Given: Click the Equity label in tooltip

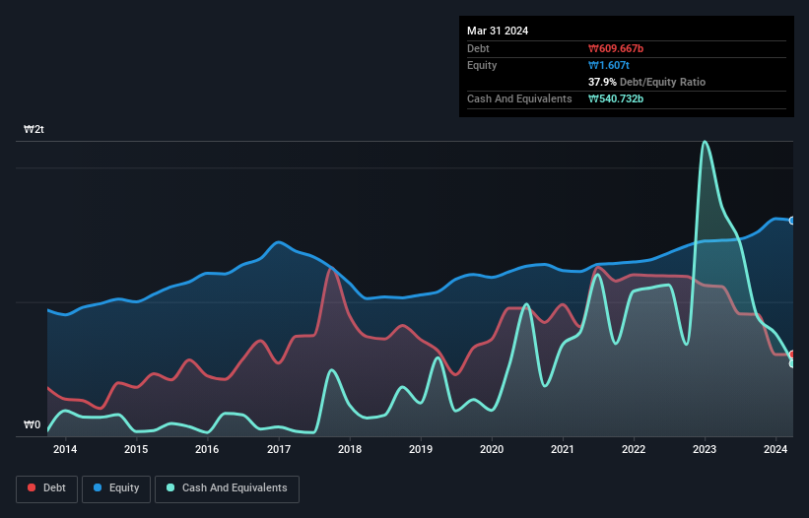Looking at the screenshot, I should click(x=482, y=65).
